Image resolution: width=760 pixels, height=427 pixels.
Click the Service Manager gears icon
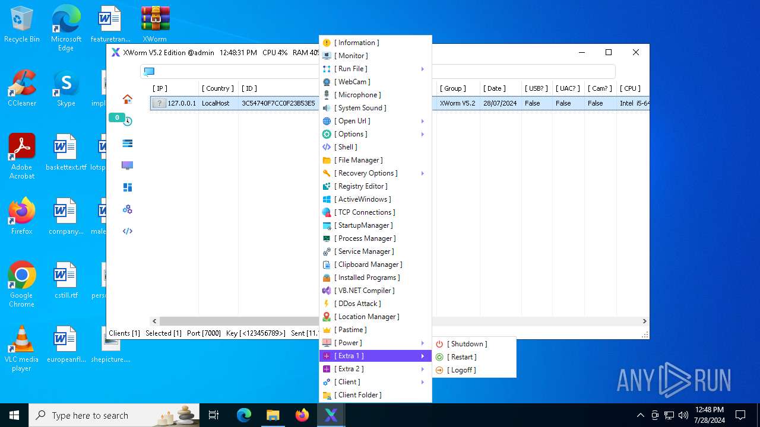click(327, 251)
